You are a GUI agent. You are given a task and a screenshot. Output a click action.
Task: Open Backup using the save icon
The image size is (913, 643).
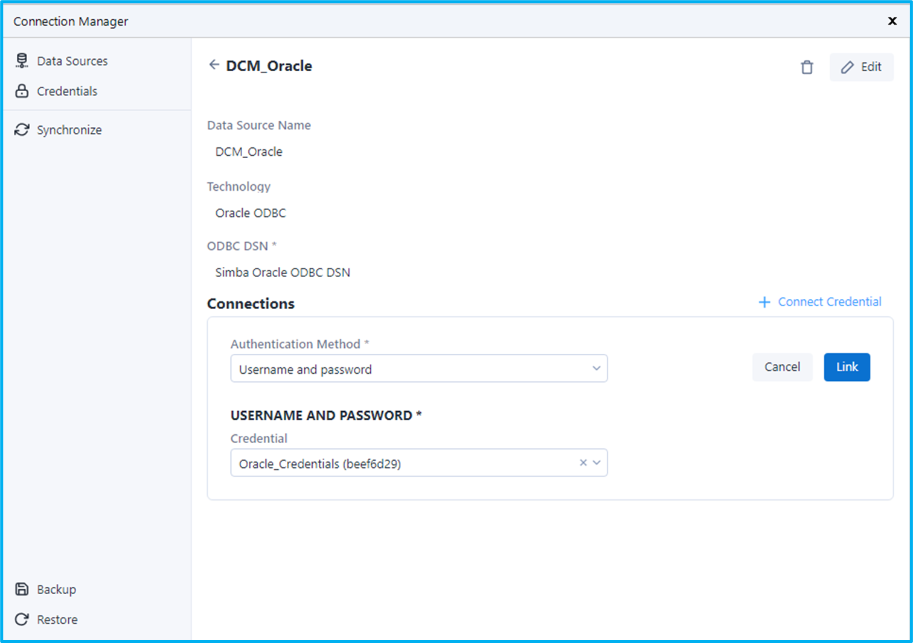22,589
